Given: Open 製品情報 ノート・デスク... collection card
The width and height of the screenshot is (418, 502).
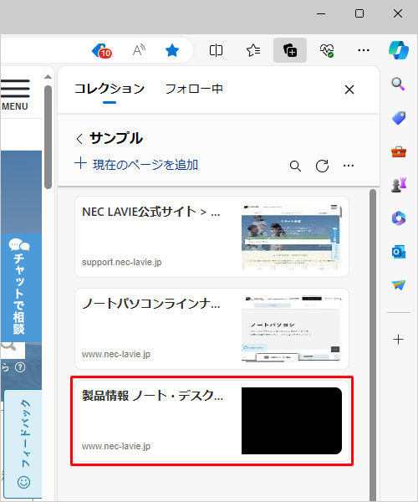Looking at the screenshot, I should point(212,421).
